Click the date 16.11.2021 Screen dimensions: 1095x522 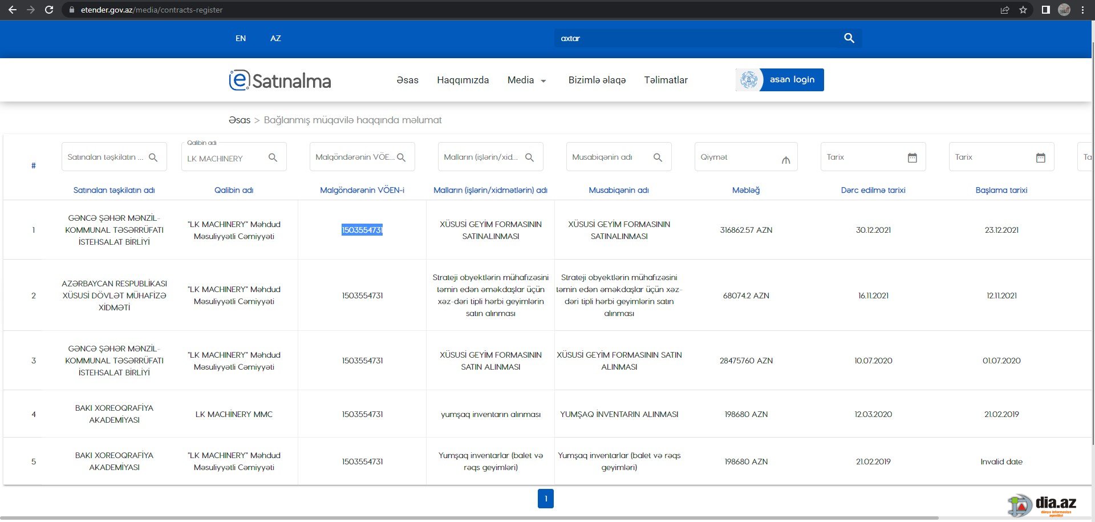873,296
